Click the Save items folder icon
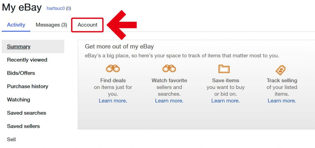 tap(224, 69)
